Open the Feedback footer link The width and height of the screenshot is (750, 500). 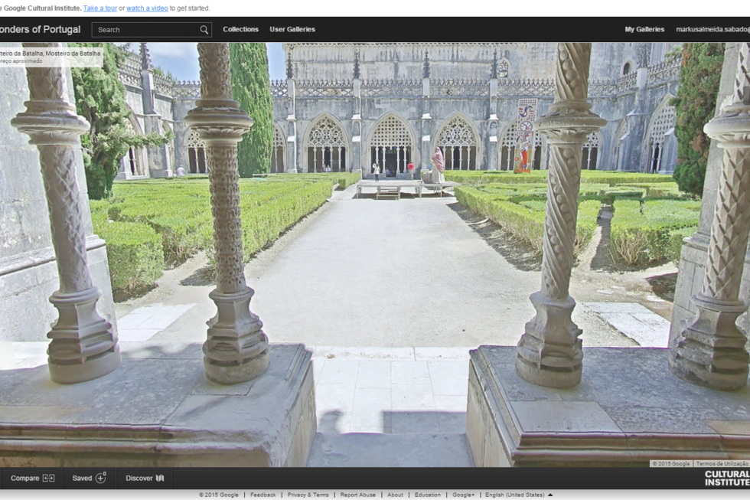262,495
